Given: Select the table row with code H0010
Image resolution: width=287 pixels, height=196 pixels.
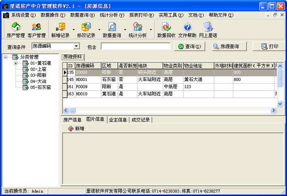Looking at the screenshot, I should (170, 94).
